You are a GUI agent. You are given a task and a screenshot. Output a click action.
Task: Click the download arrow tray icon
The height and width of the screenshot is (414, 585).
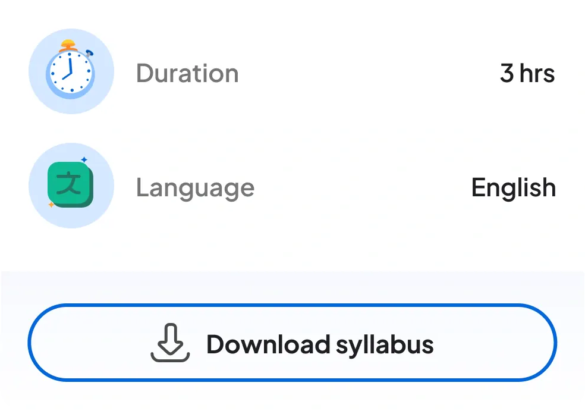[x=170, y=343]
